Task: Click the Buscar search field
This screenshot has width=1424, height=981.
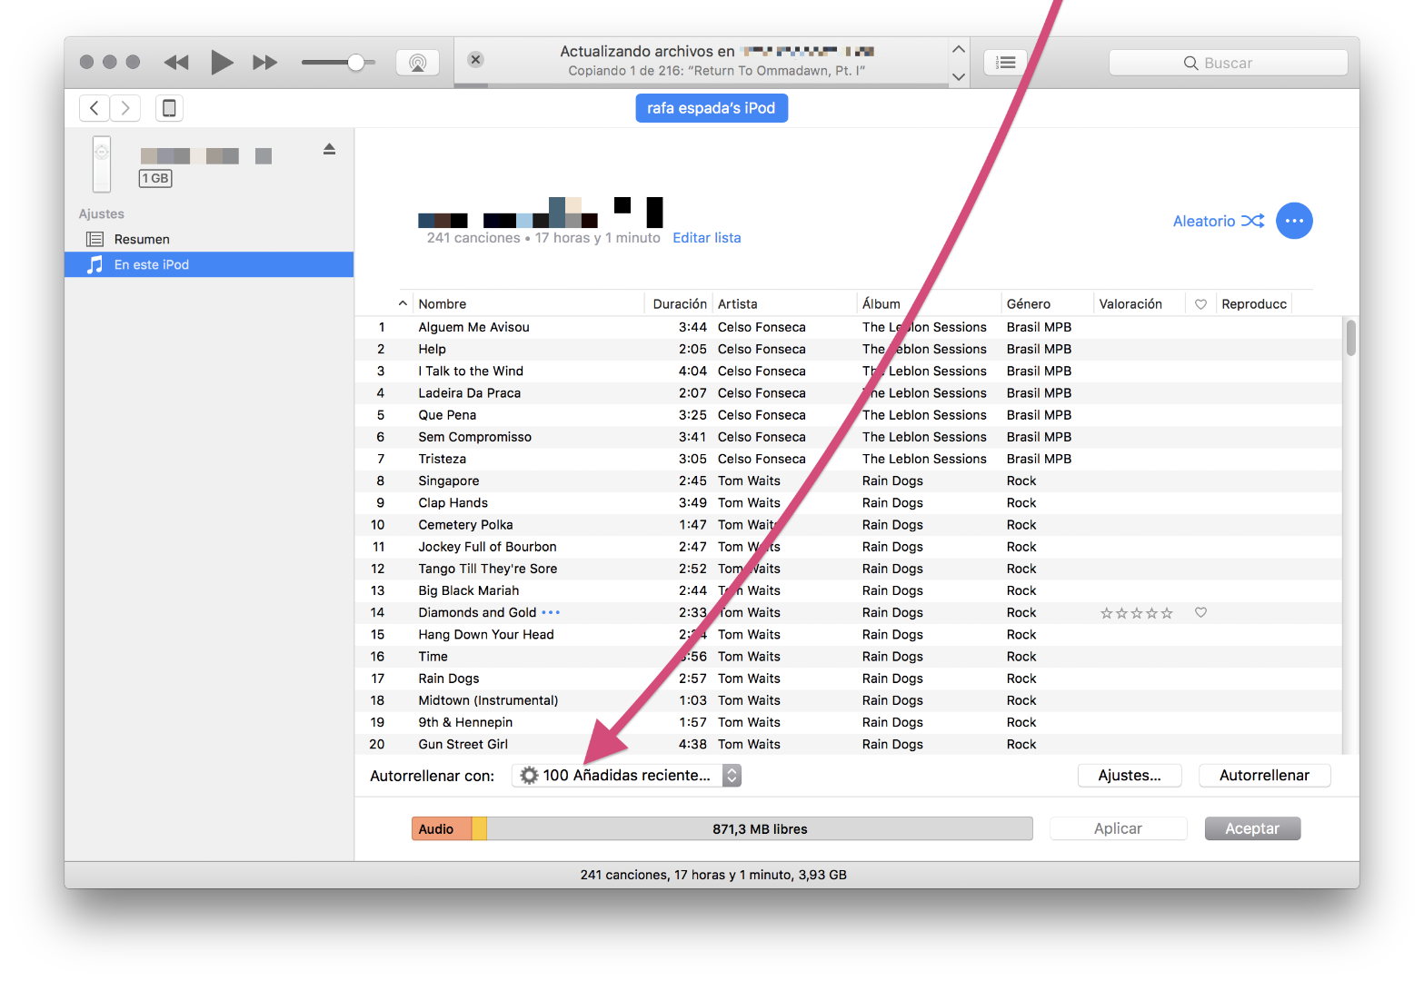Action: (1229, 63)
